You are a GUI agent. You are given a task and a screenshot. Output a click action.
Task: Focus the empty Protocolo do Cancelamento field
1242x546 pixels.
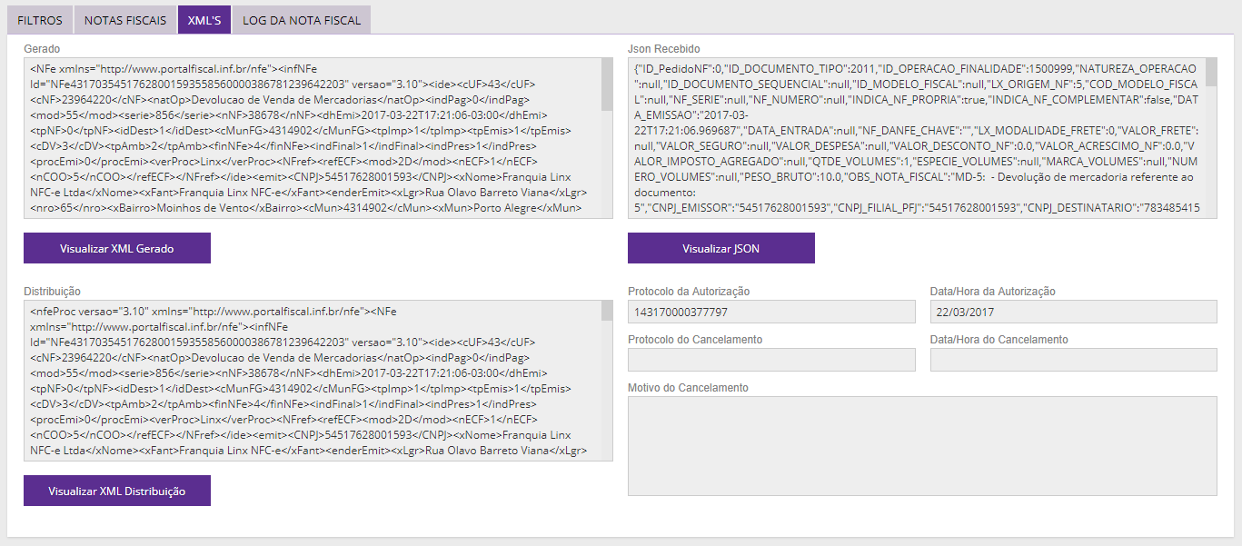[771, 360]
